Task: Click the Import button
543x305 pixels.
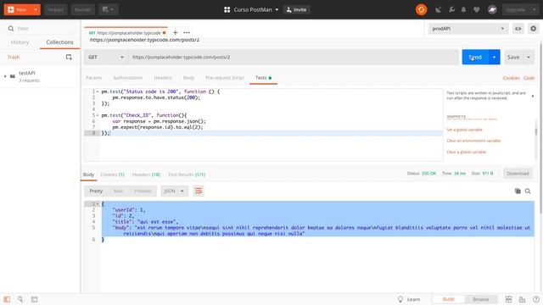Action: (x=55, y=9)
